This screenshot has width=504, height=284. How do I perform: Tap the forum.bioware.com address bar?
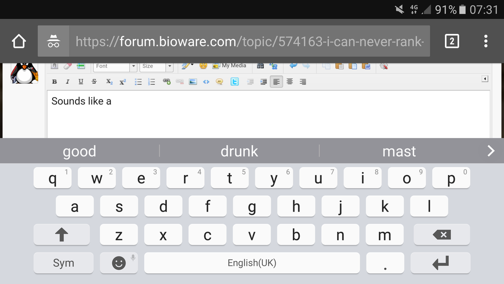coord(249,41)
